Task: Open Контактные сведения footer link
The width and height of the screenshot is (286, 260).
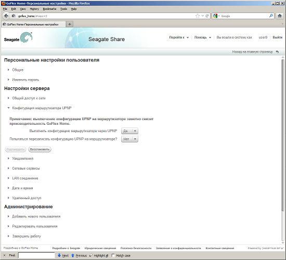Action: 220,248
